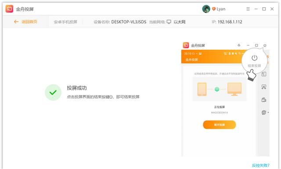The width and height of the screenshot is (281, 169).
Task: Click the green link icon between devices
Action: click(x=217, y=89)
